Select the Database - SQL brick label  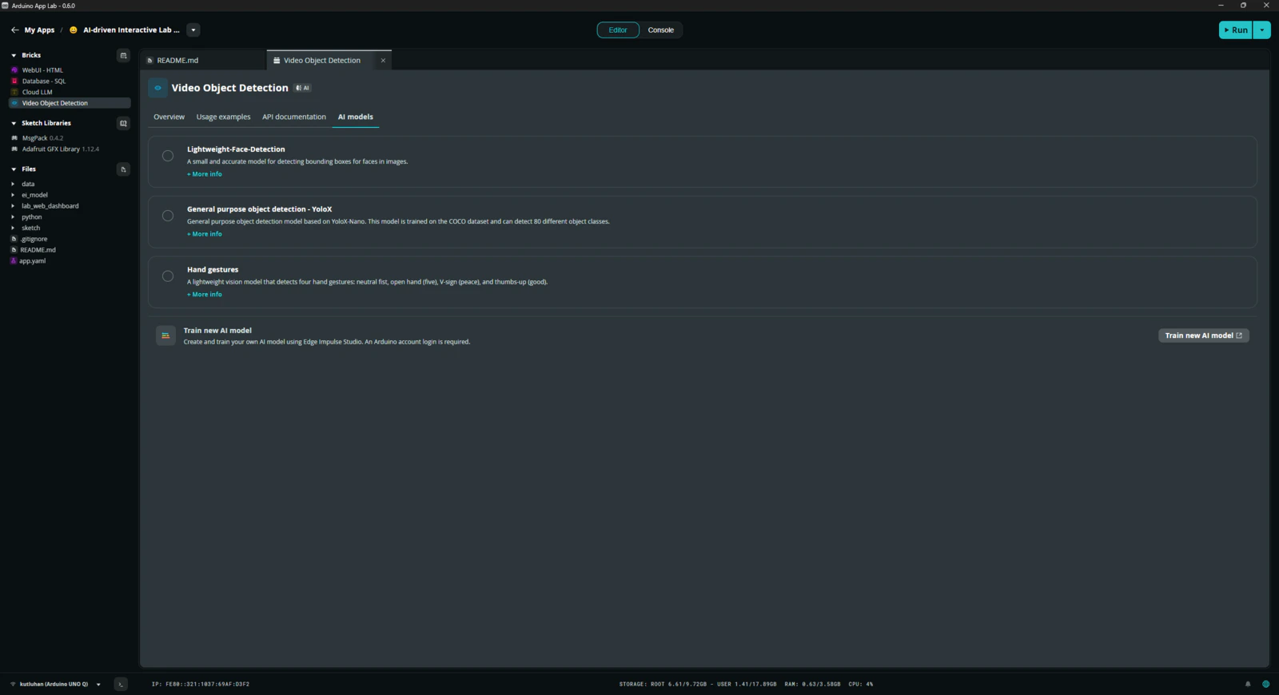click(x=44, y=81)
